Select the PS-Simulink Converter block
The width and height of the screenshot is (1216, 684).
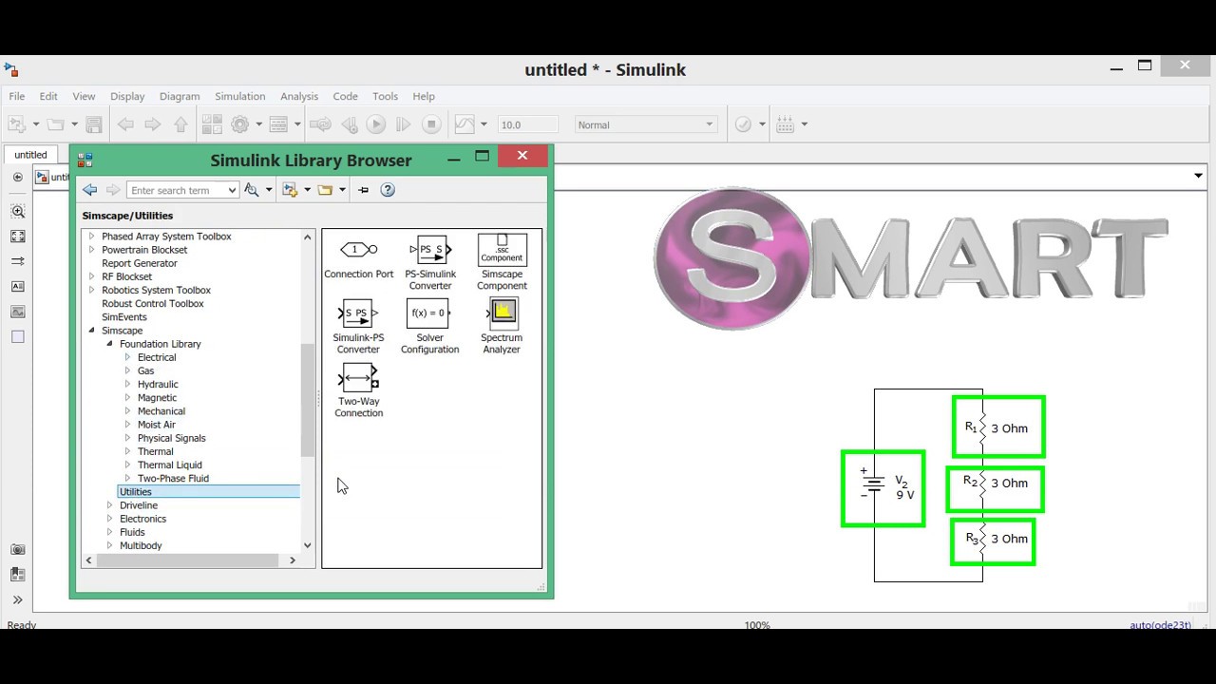pyautogui.click(x=430, y=263)
